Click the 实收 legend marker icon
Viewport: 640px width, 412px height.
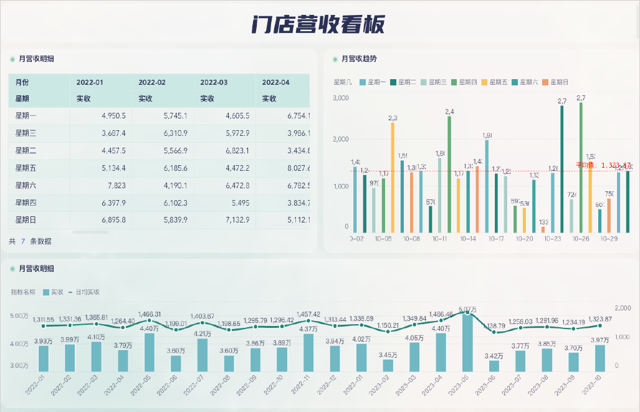(45, 292)
